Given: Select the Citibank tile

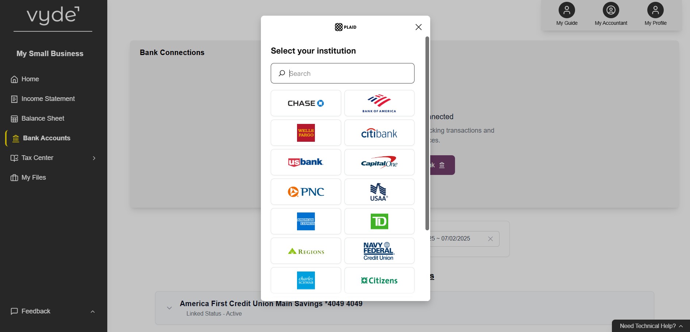Looking at the screenshot, I should [x=379, y=133].
